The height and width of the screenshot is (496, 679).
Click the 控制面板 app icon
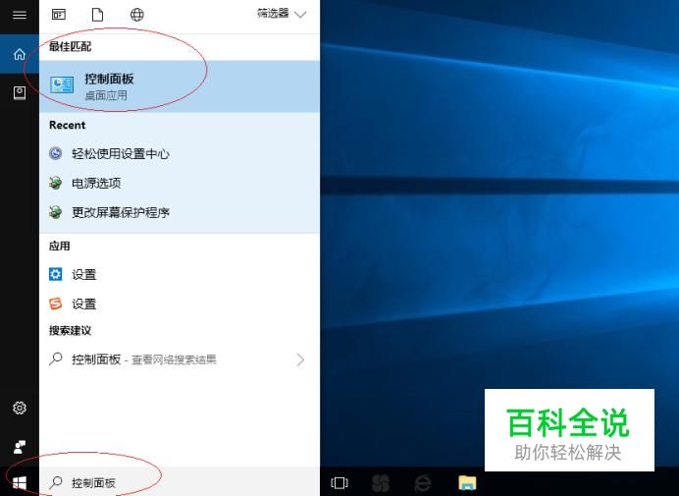click(x=62, y=85)
